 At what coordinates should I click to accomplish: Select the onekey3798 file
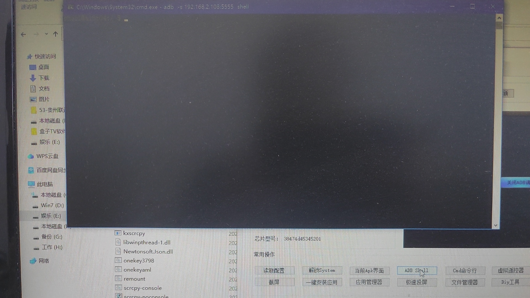coord(139,261)
